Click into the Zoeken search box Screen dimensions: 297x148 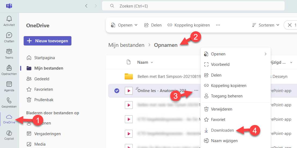(193, 6)
